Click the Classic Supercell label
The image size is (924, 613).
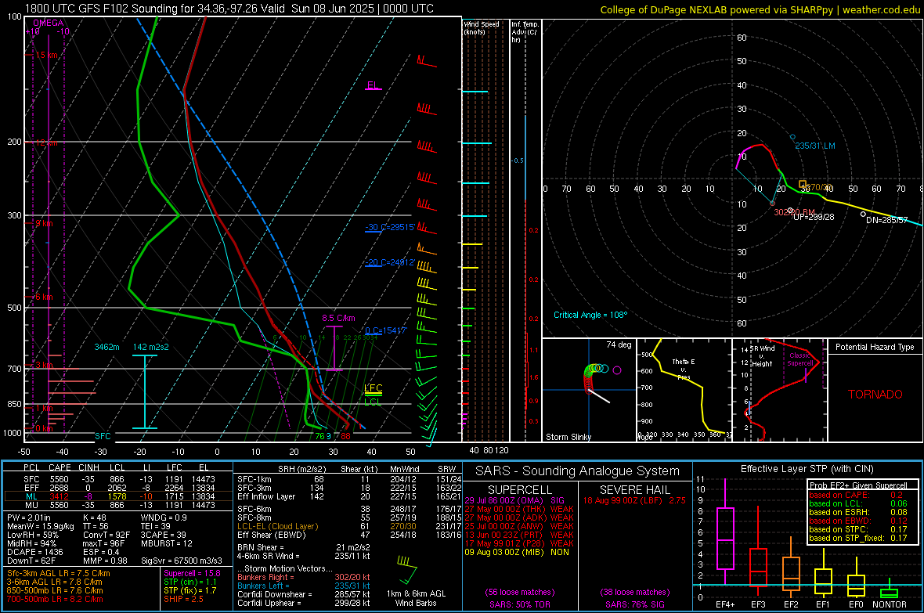(799, 359)
